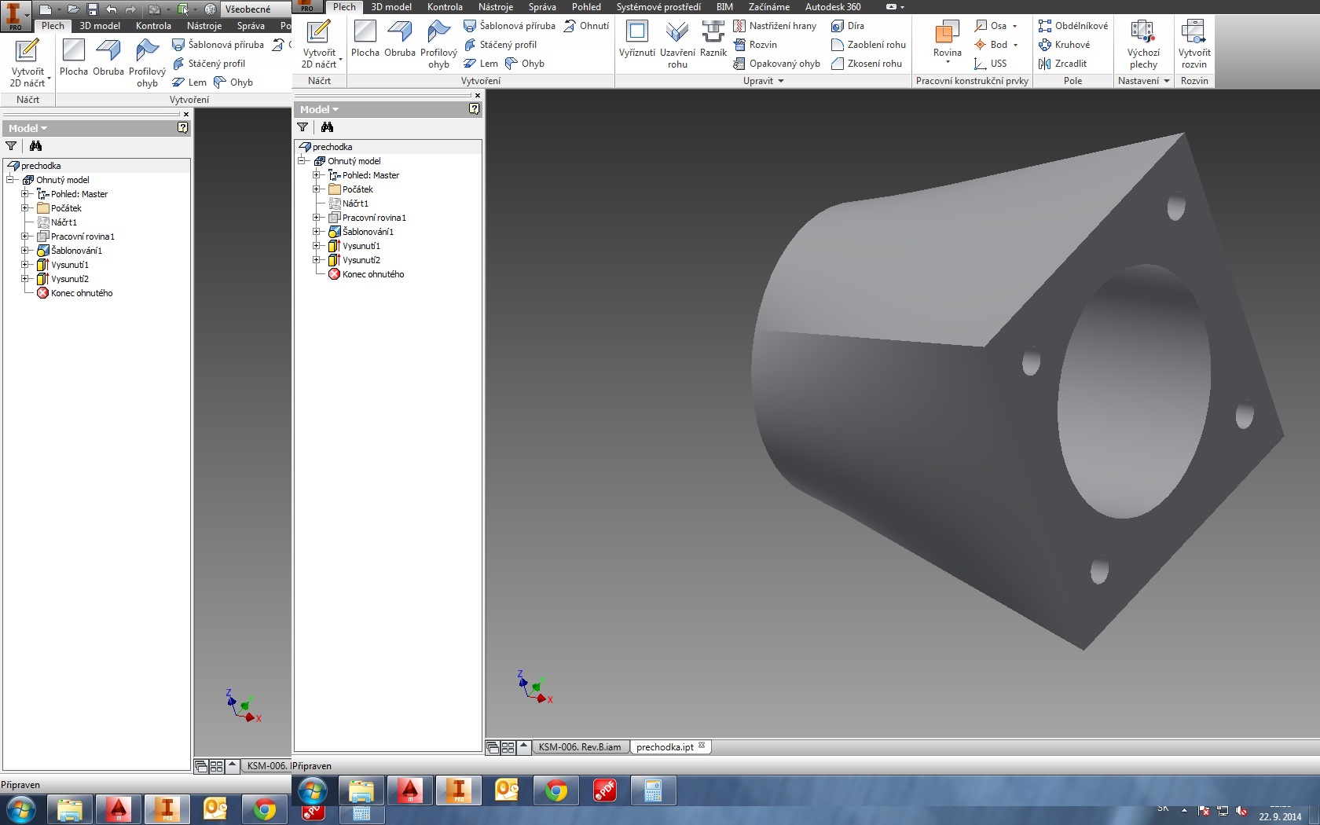Click the filter icon in the right Model browser
Image resolution: width=1320 pixels, height=825 pixels.
coord(302,127)
